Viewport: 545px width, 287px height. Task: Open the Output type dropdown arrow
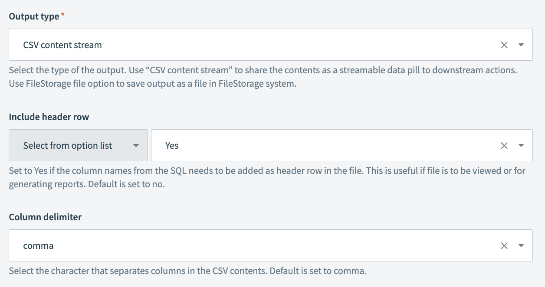tap(521, 45)
